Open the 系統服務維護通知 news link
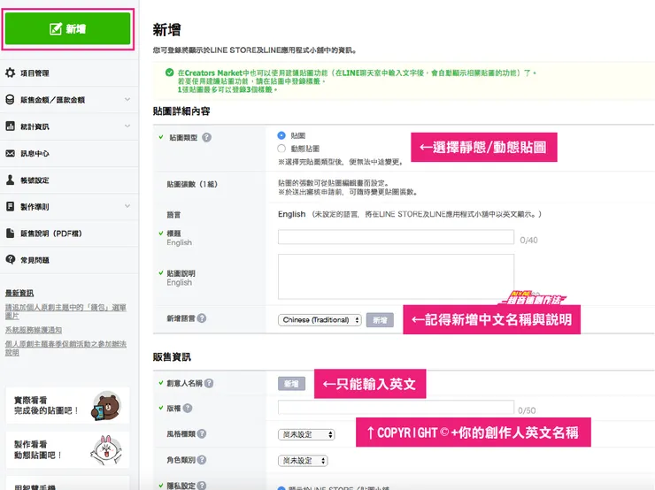The width and height of the screenshot is (655, 490). click(34, 330)
